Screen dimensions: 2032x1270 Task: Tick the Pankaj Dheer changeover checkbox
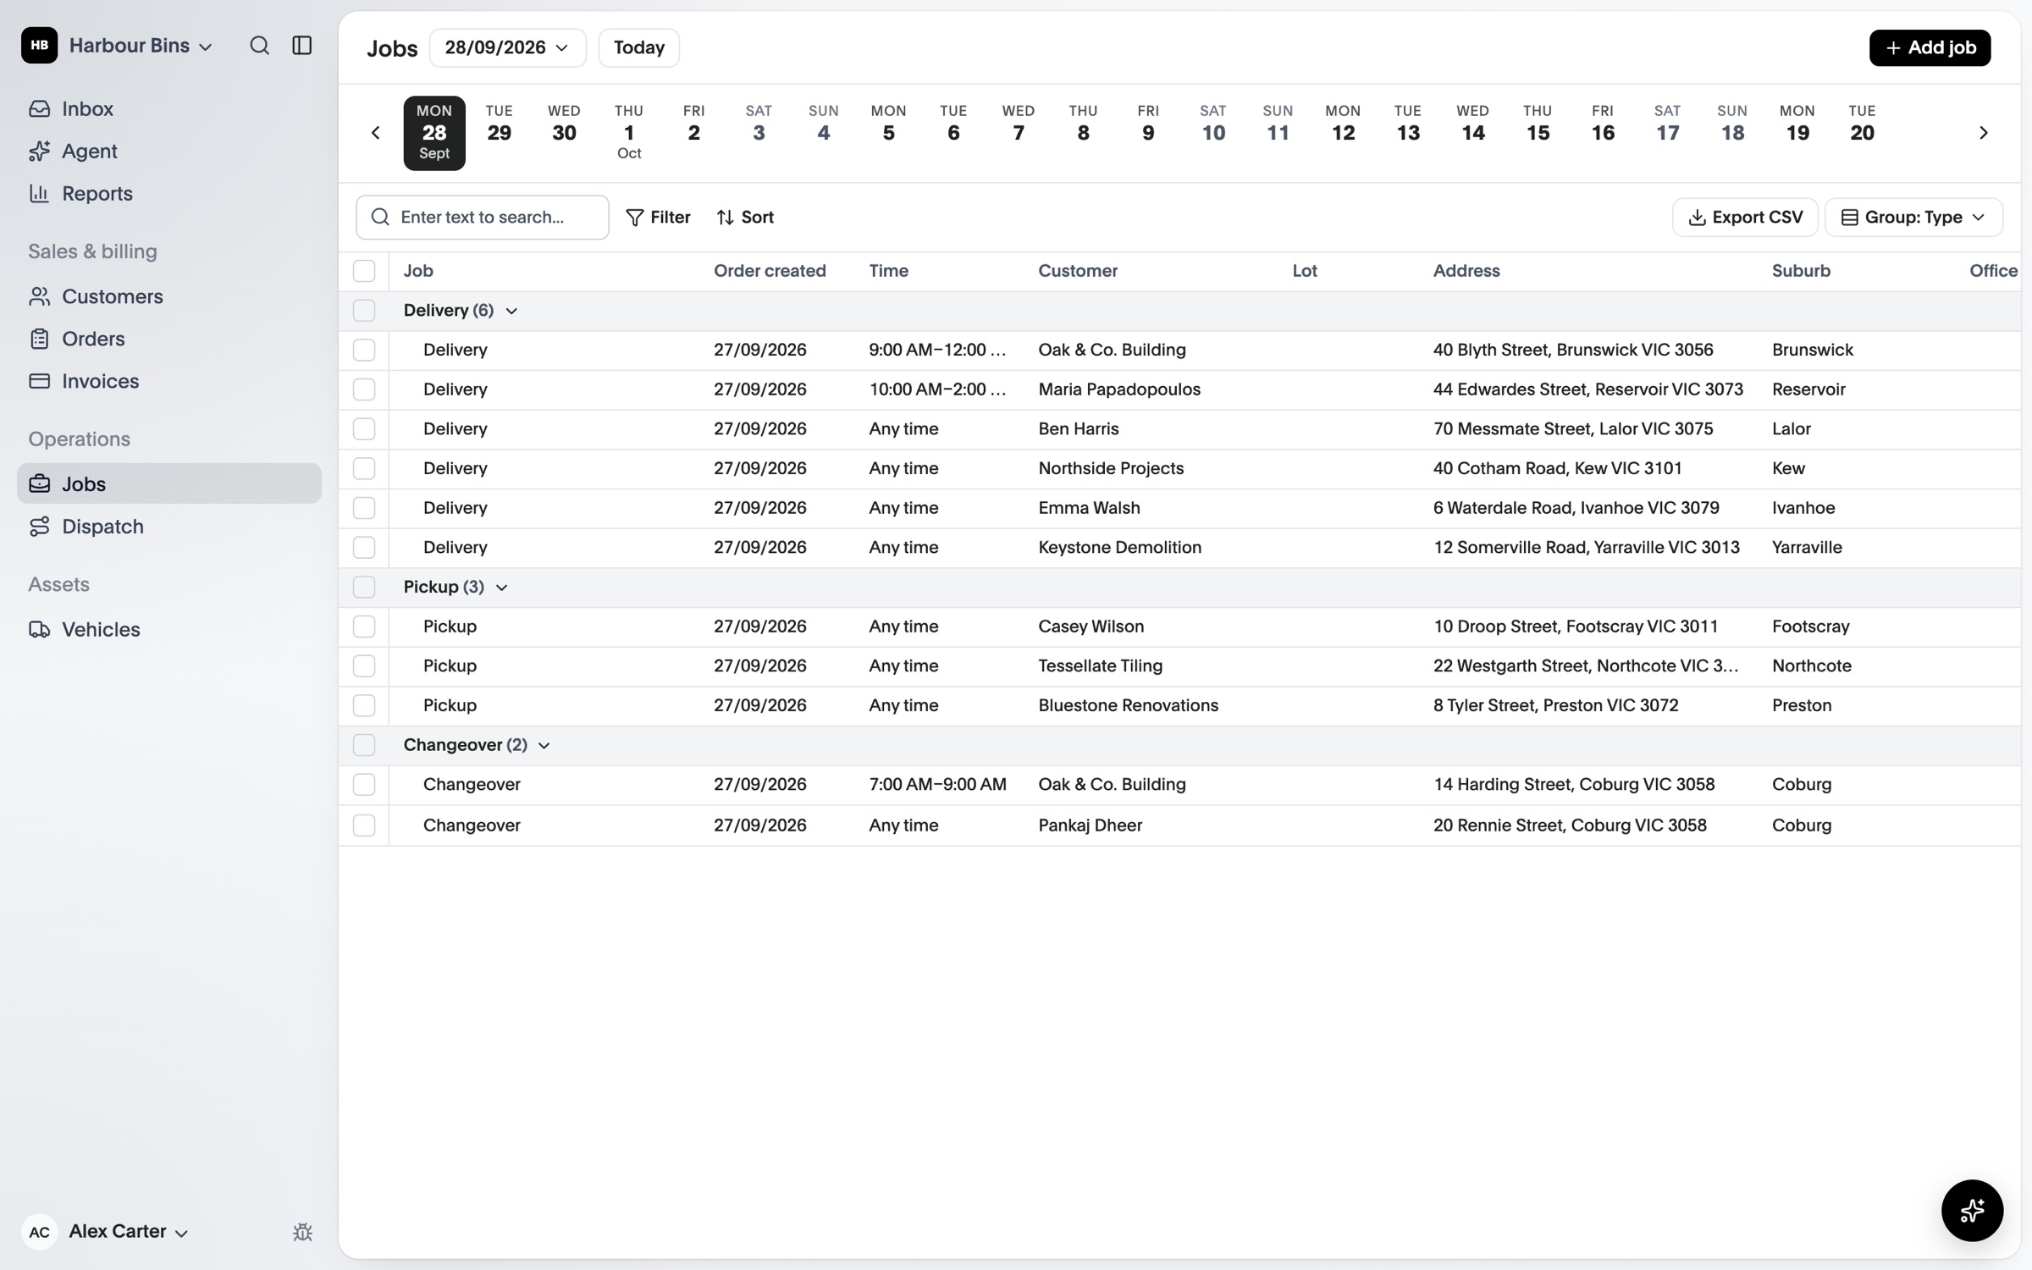[x=364, y=825]
